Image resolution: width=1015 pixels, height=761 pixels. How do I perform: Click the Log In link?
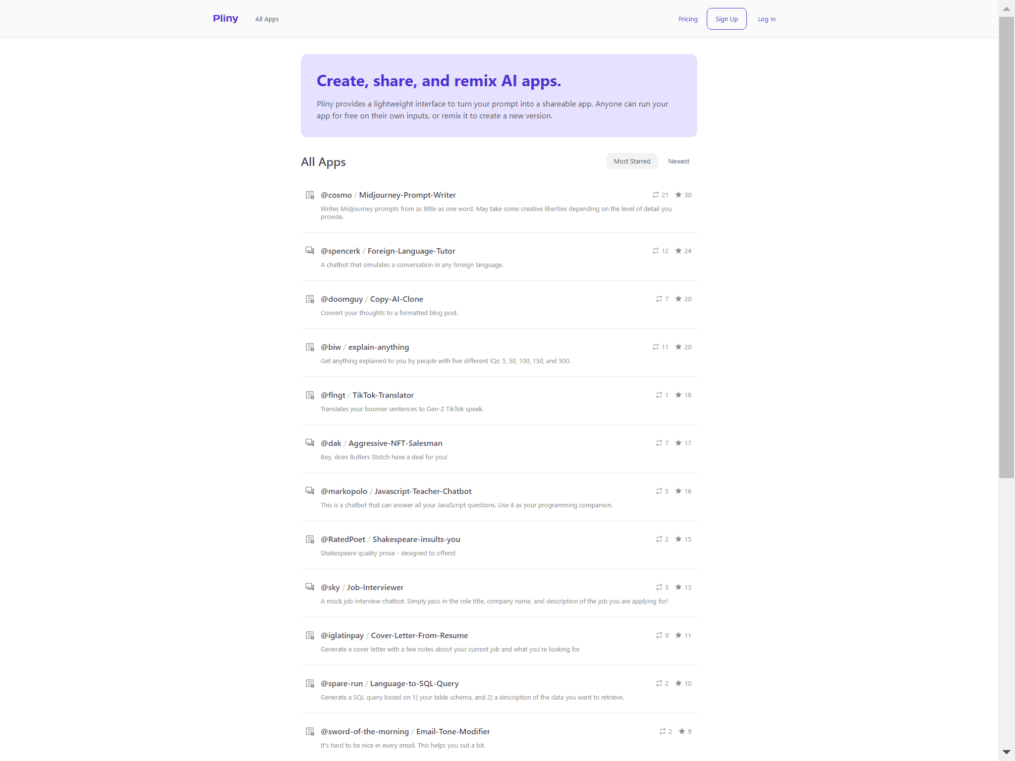[x=766, y=19]
